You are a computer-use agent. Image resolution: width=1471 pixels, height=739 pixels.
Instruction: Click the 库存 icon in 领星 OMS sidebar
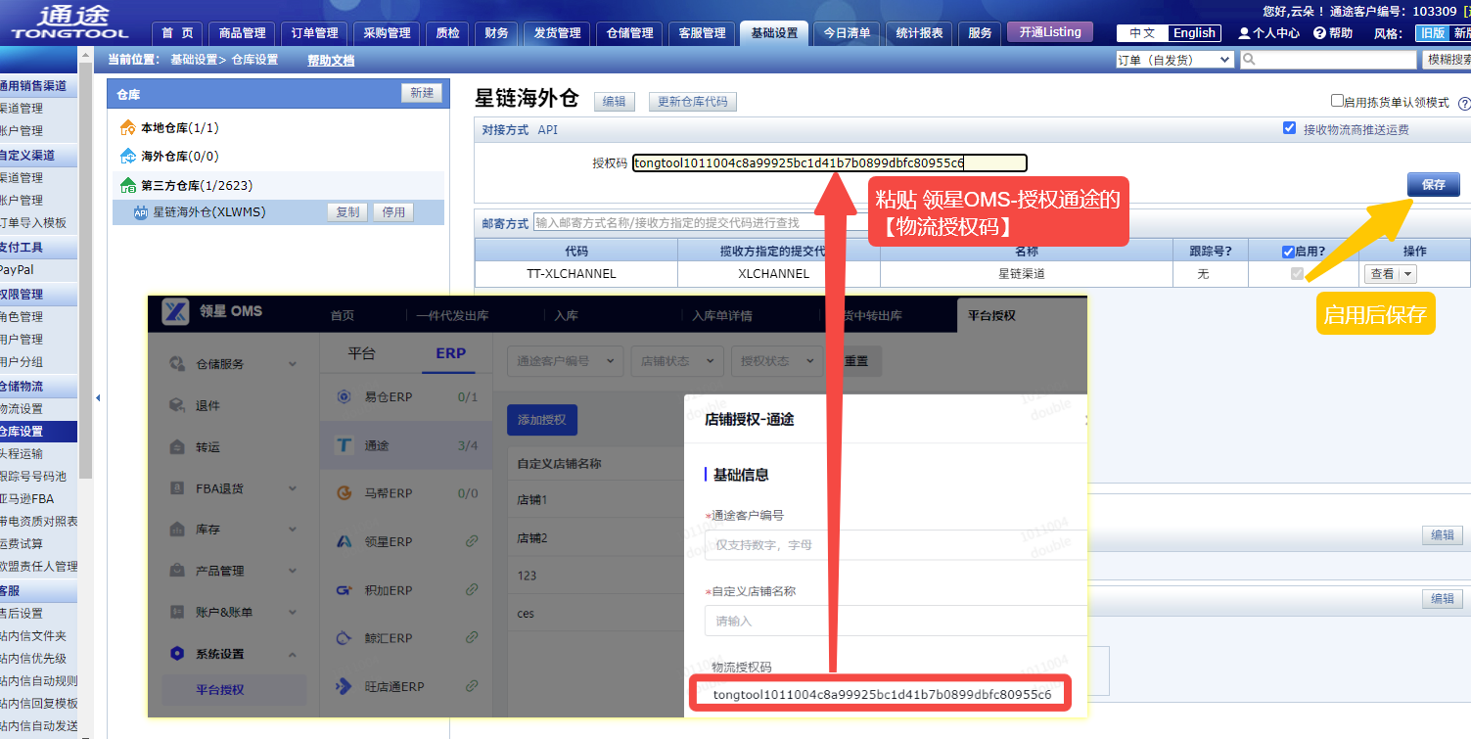click(x=177, y=529)
